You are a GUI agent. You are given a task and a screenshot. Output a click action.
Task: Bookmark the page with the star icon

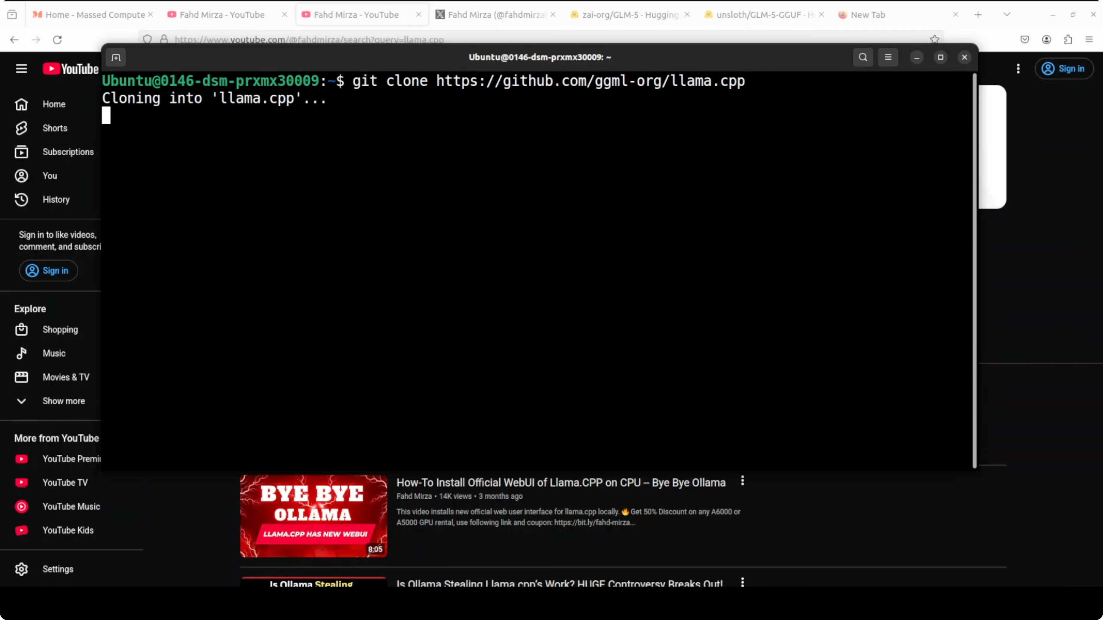[934, 39]
